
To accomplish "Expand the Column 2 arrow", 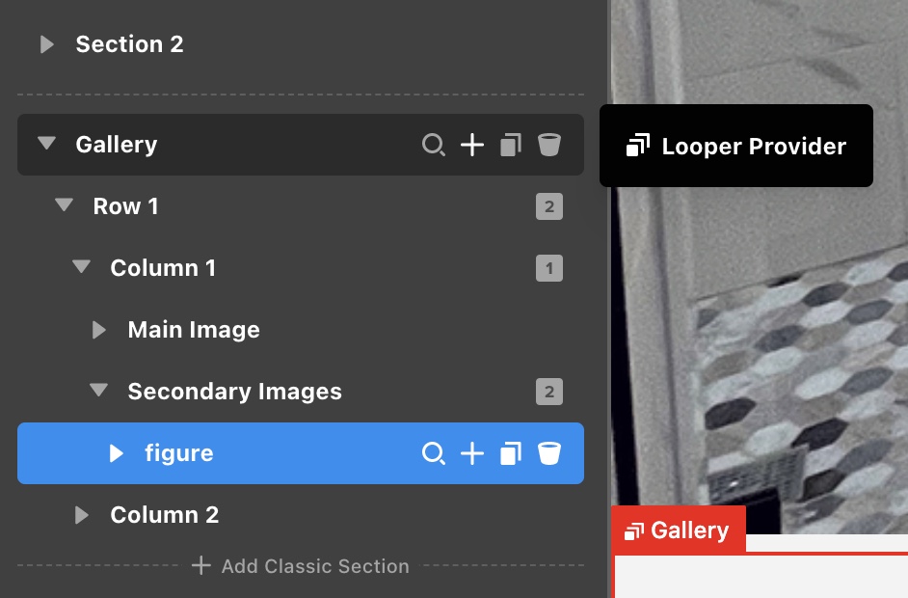I will 81,515.
